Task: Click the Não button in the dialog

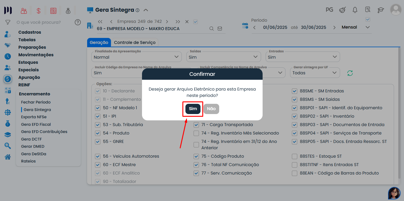Action: (211, 109)
